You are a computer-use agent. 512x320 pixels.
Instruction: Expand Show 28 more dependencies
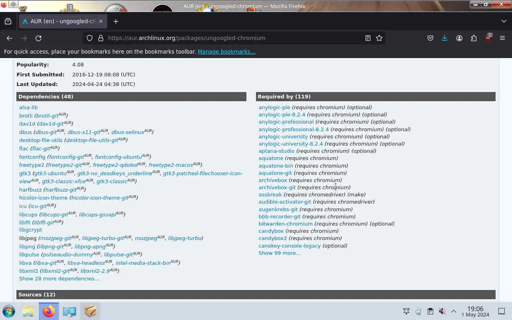[x=59, y=278]
